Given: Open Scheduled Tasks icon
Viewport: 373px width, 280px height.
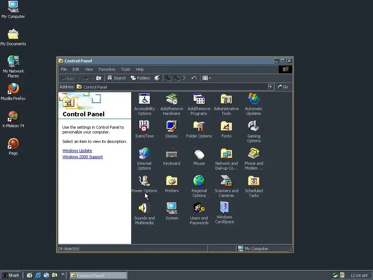Looking at the screenshot, I should [254, 186].
